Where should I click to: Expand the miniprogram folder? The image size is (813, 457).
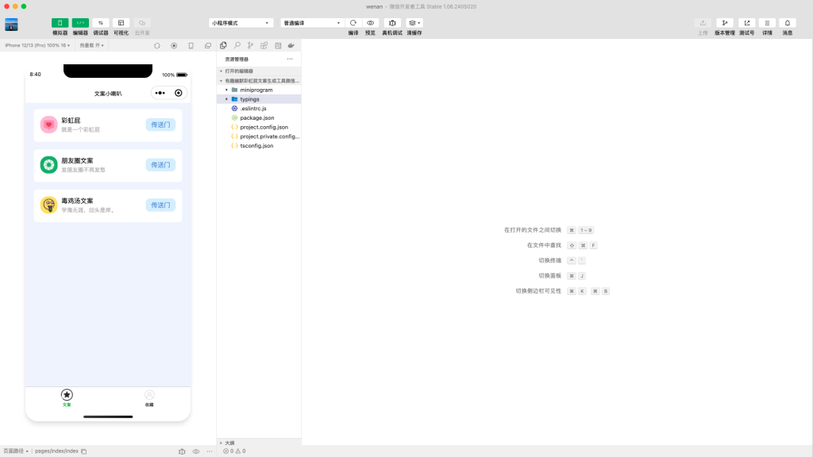[259, 90]
